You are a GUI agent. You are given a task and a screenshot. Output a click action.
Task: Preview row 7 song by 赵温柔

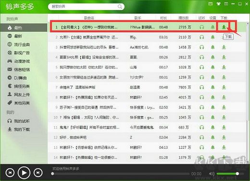(x=202, y=87)
